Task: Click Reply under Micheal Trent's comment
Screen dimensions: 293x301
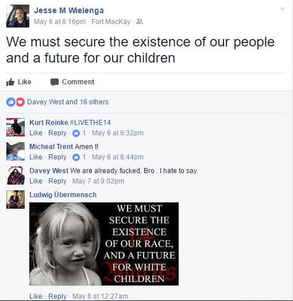Action: tap(57, 157)
